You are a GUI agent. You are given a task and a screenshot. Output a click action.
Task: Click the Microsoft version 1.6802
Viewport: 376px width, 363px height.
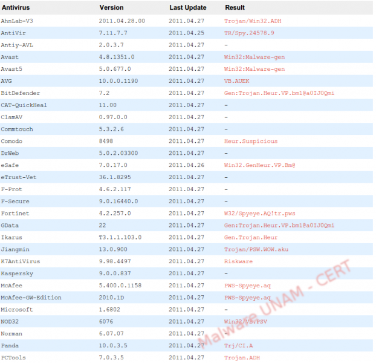pyautogui.click(x=109, y=310)
